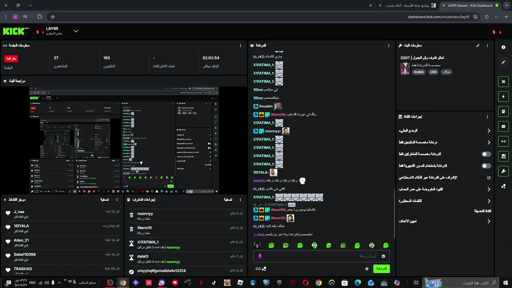Open emoji picker in chat input
The height and width of the screenshot is (288, 512).
[383, 256]
